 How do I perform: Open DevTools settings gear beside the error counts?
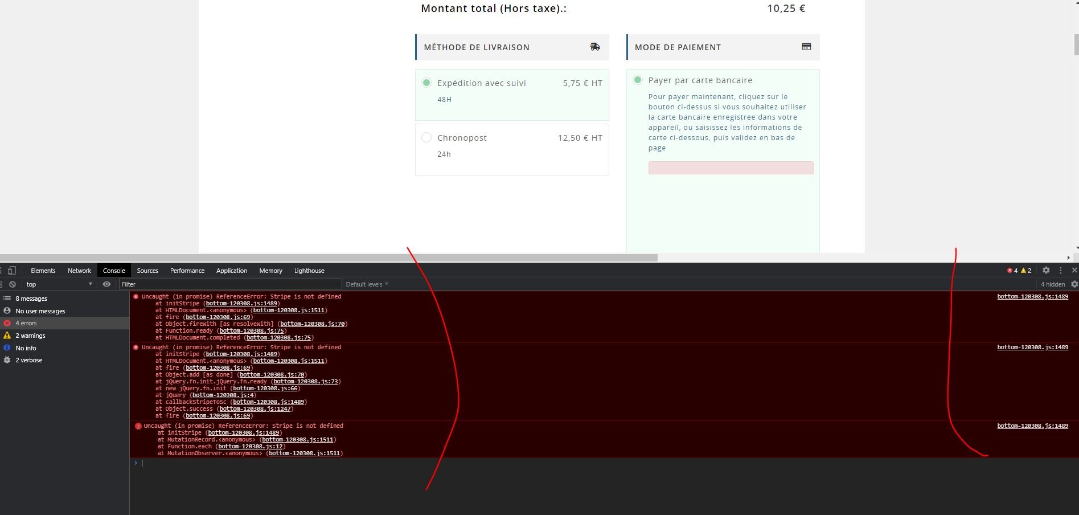pos(1046,271)
